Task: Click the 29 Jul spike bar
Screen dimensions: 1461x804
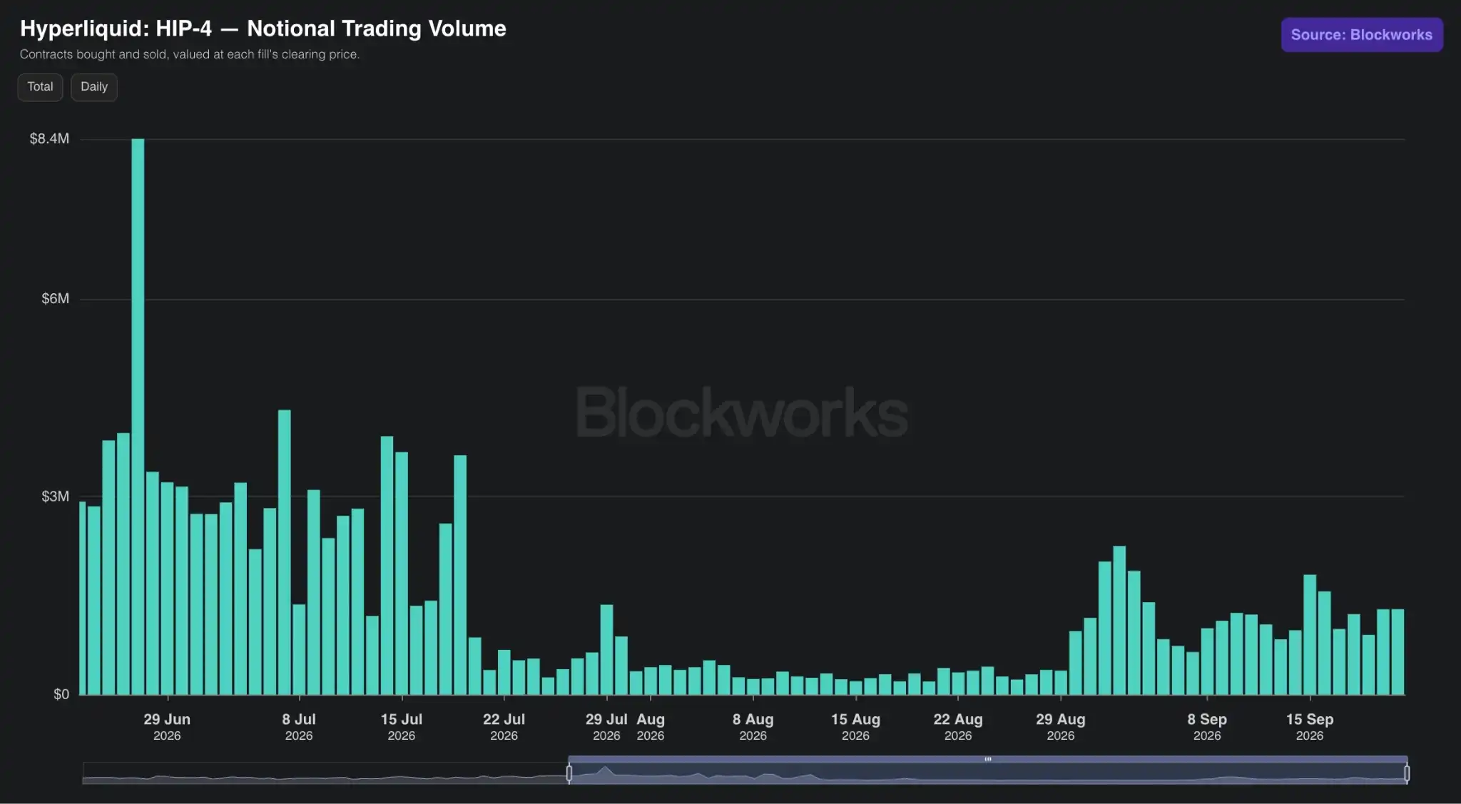Action: [x=606, y=649]
